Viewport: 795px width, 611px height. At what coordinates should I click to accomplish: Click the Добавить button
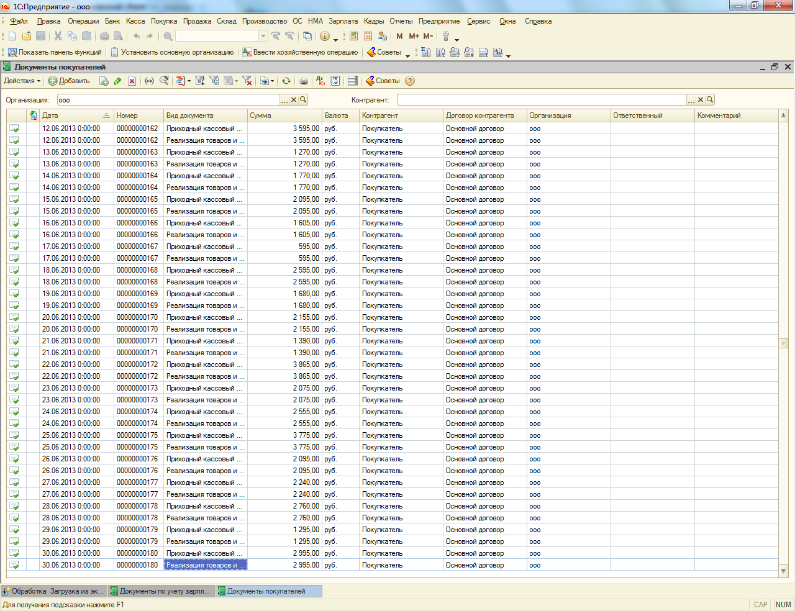(69, 81)
